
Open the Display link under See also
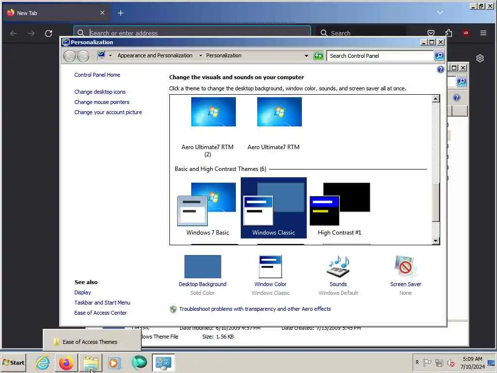83,292
